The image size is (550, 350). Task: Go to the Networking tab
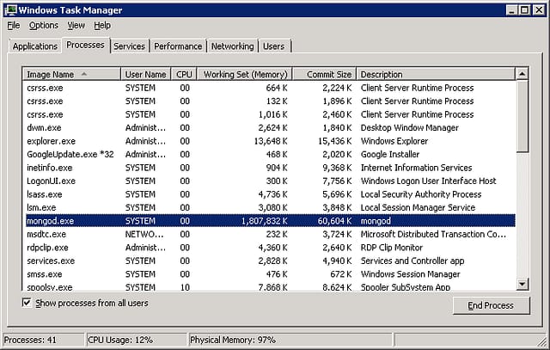232,46
